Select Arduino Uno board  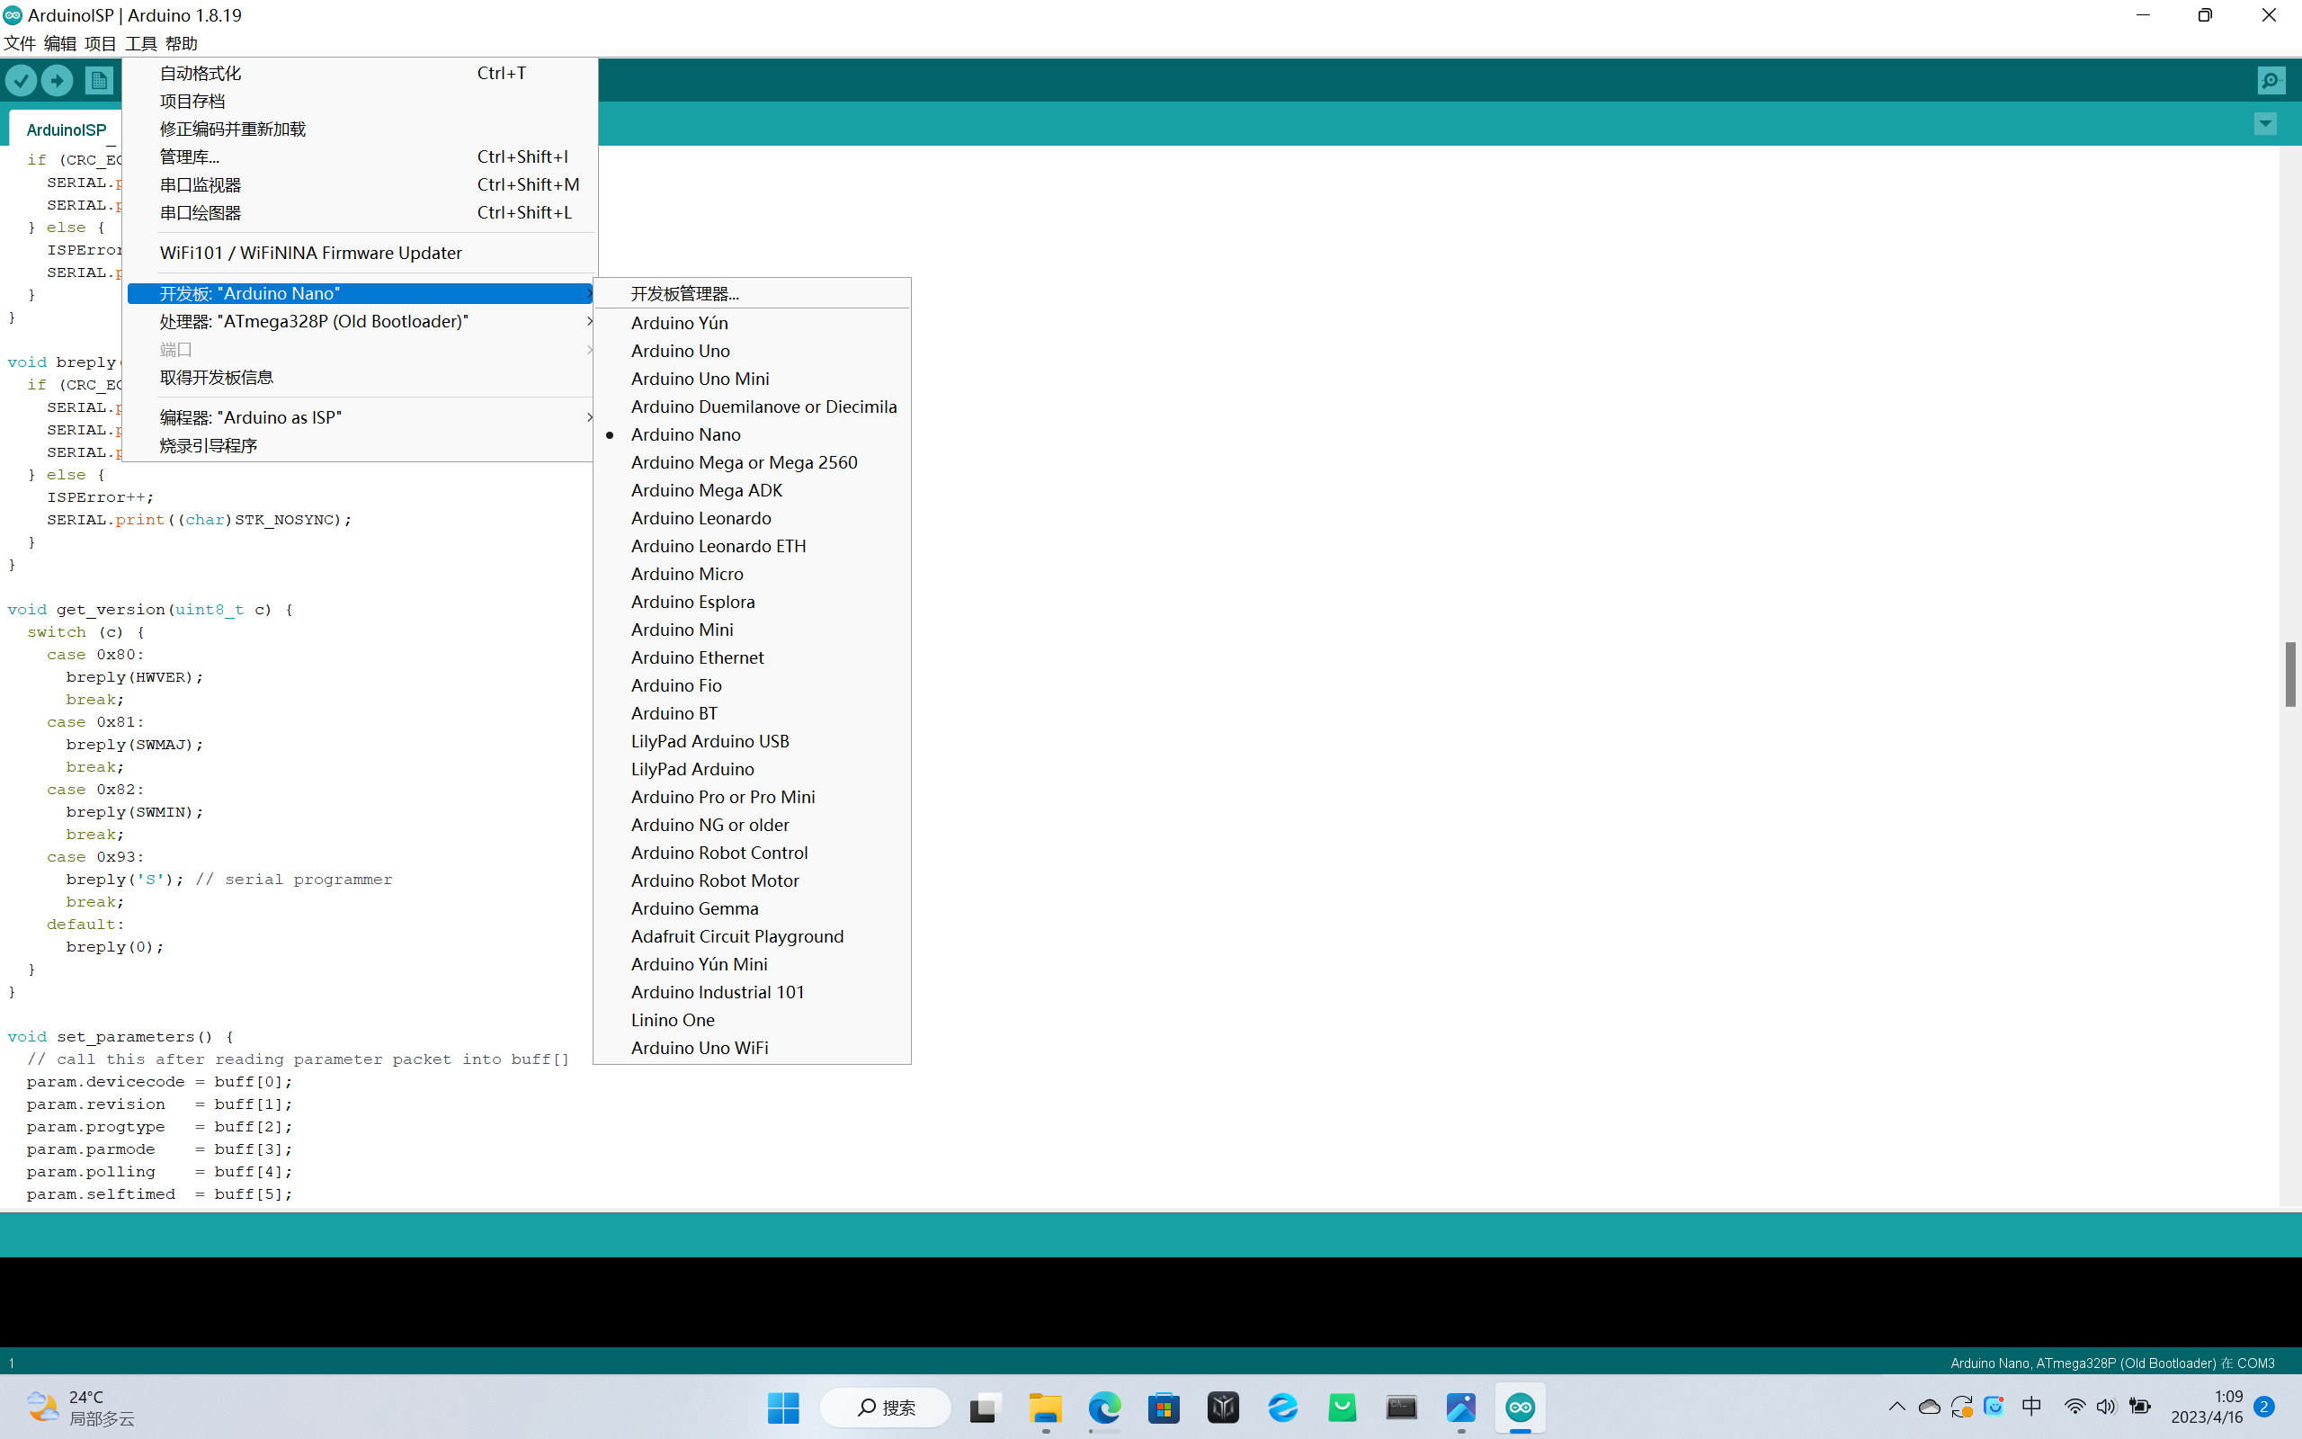(752, 351)
